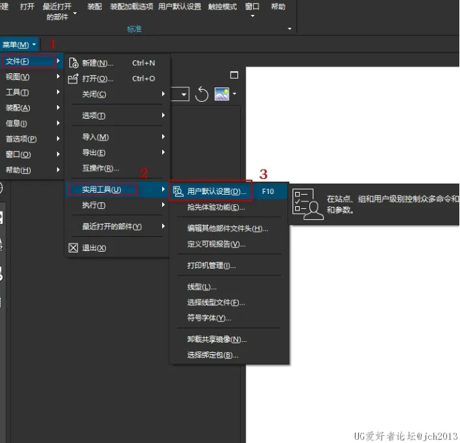Click the 用户默认设置 icon in the submenu
The width and height of the screenshot is (460, 443).
(x=178, y=192)
